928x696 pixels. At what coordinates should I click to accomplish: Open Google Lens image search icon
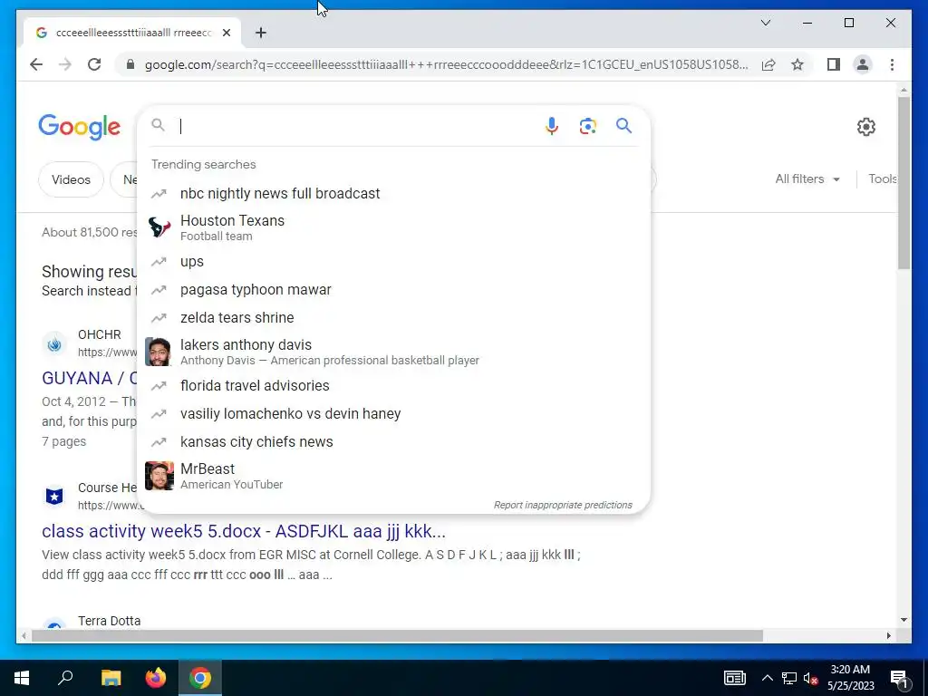[x=587, y=126]
